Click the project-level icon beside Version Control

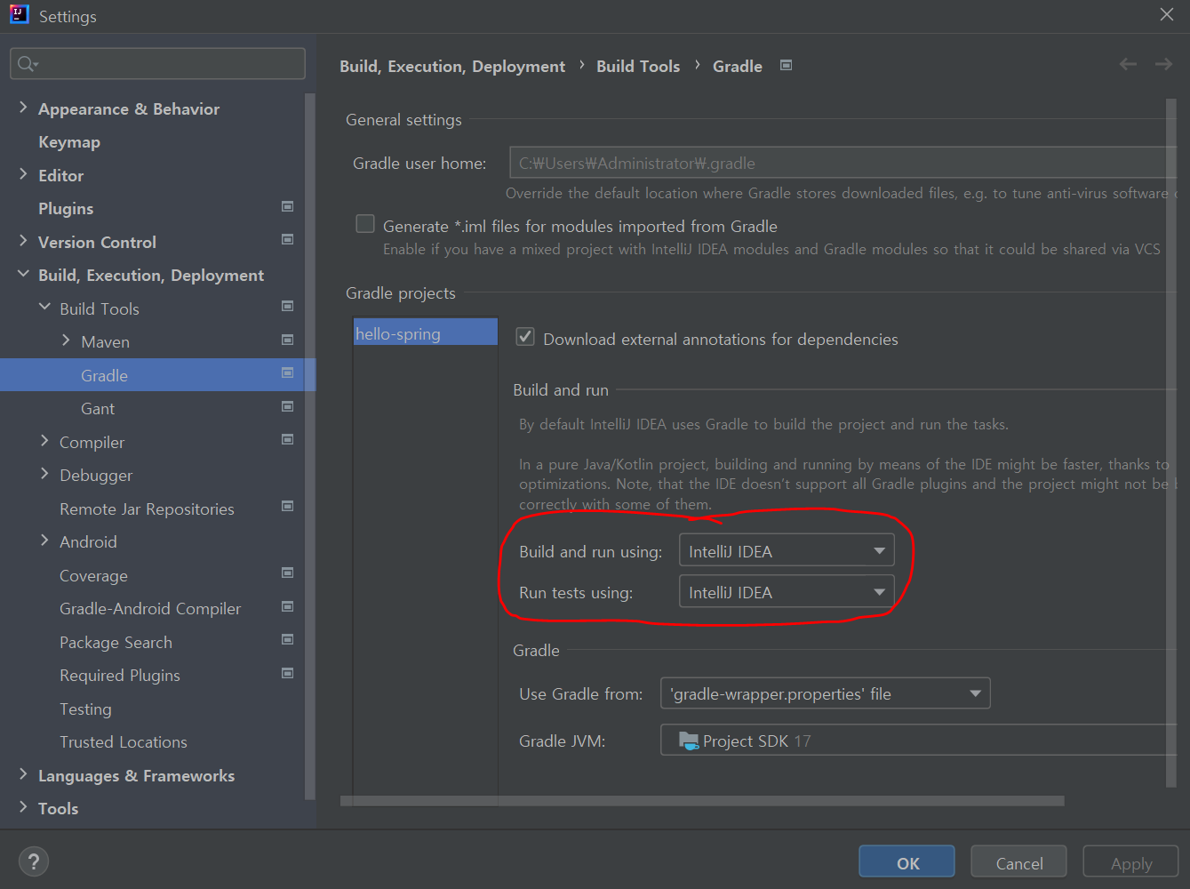[x=288, y=239]
